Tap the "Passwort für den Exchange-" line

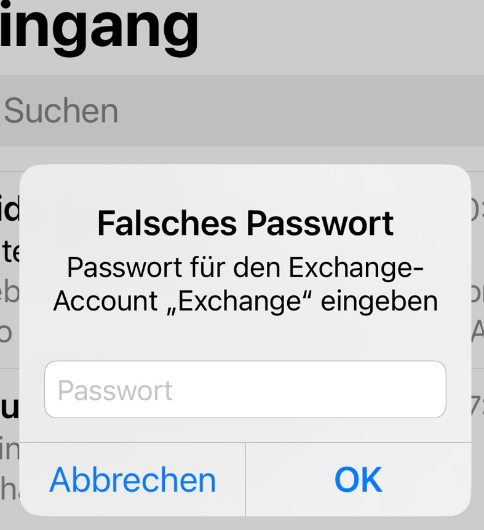tap(245, 267)
